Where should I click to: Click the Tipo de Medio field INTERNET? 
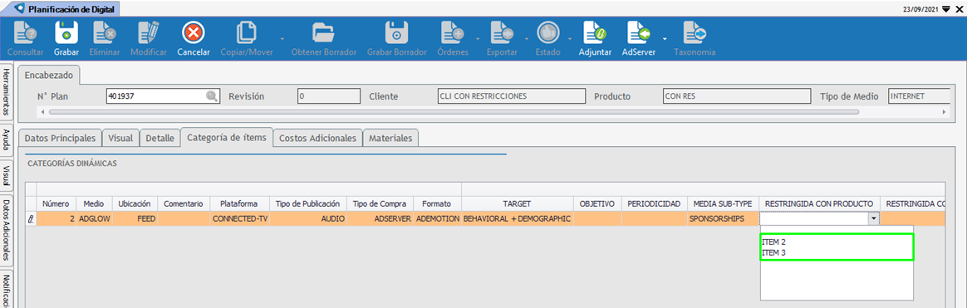click(918, 96)
